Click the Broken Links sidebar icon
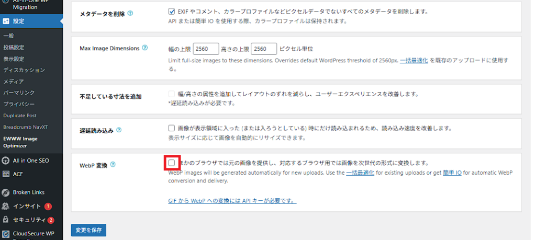Image resolution: width=536 pixels, height=240 pixels. (x=6, y=192)
